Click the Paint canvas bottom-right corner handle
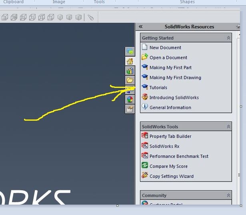246x215 pixels. [241, 205]
